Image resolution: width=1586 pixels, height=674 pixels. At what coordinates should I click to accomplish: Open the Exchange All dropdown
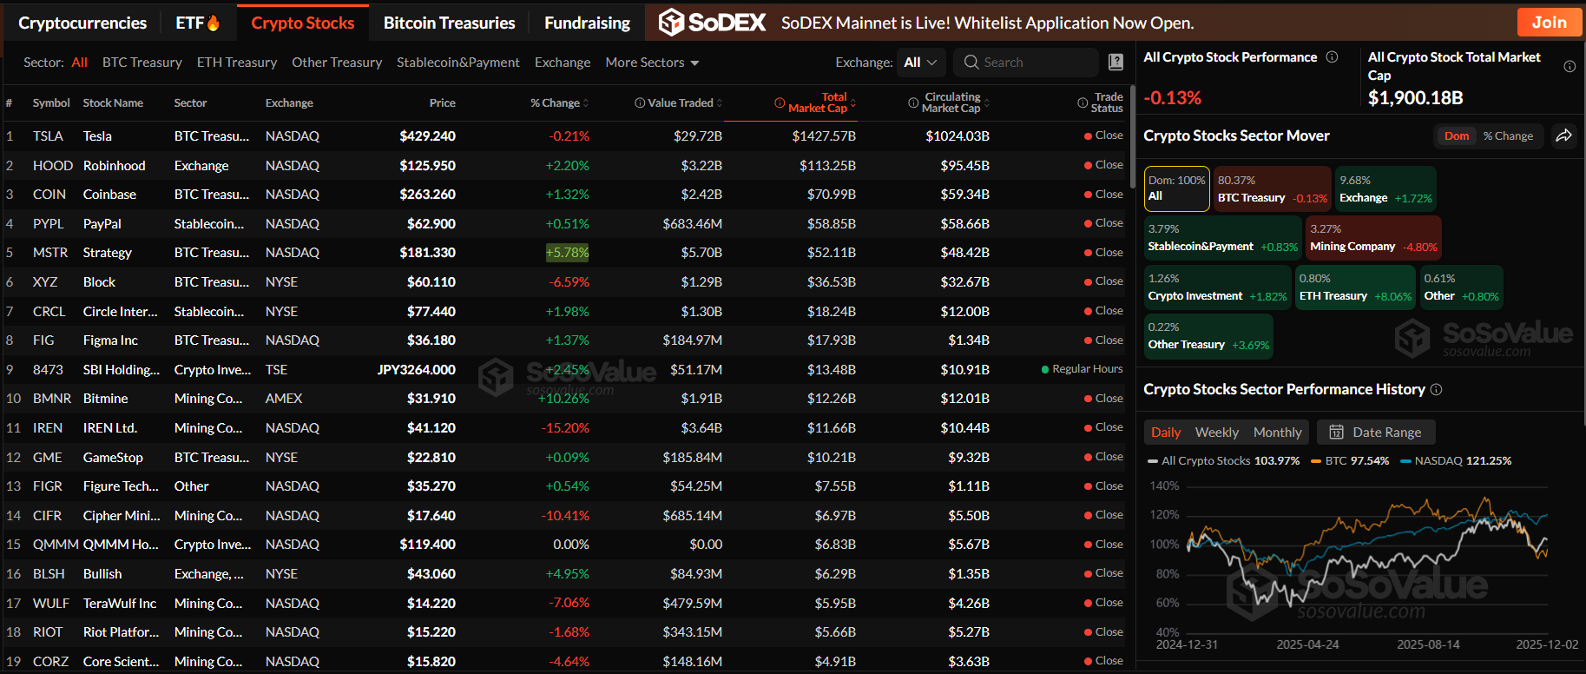(x=919, y=63)
